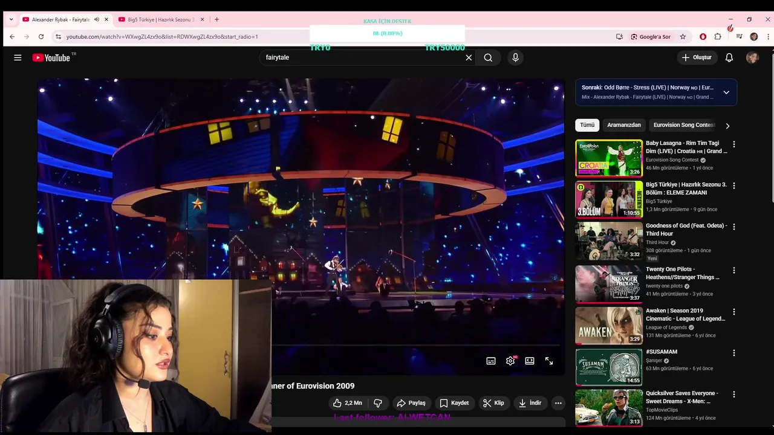Viewport: 774px width, 435px height.
Task: Open the tab search dropdown arrow
Action: [11, 19]
